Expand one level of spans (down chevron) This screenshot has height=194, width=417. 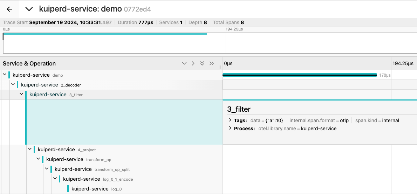point(184,63)
